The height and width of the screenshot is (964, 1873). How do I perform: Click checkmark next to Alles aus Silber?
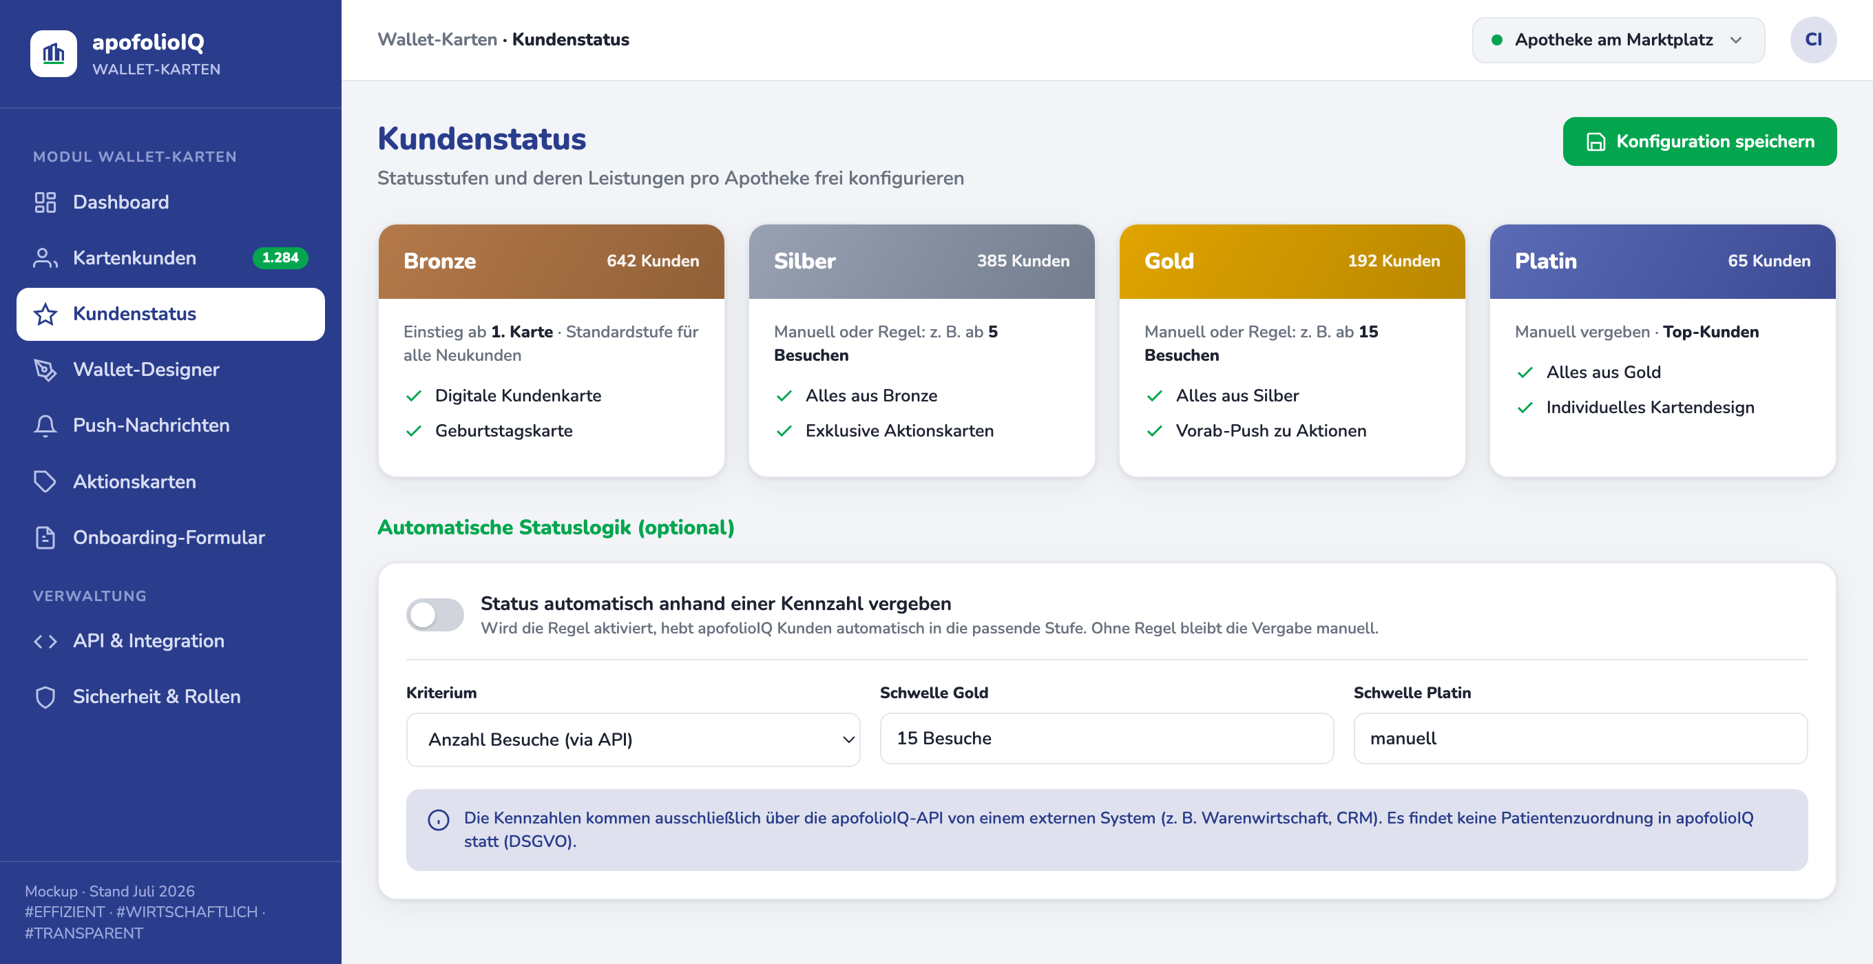click(1155, 395)
